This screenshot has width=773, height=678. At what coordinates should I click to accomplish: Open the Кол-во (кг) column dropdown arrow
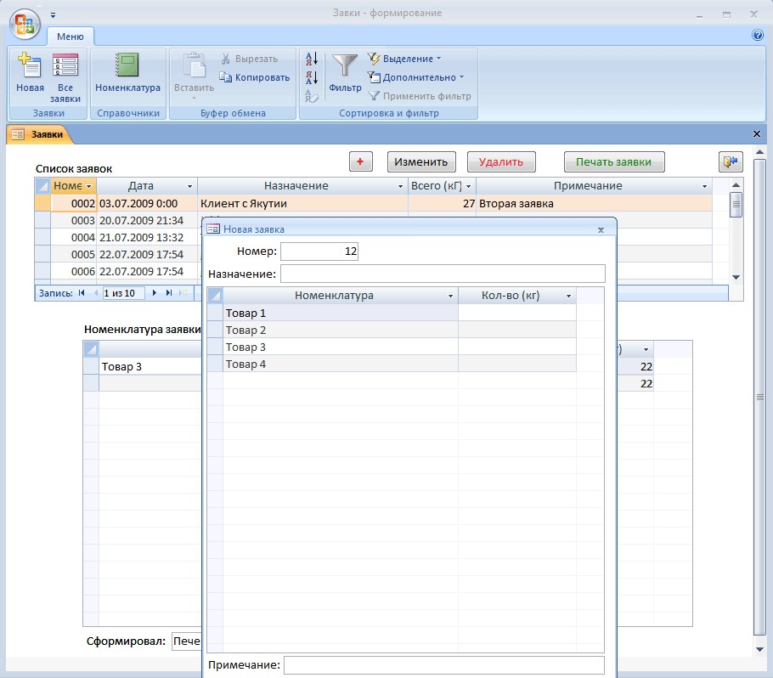568,296
